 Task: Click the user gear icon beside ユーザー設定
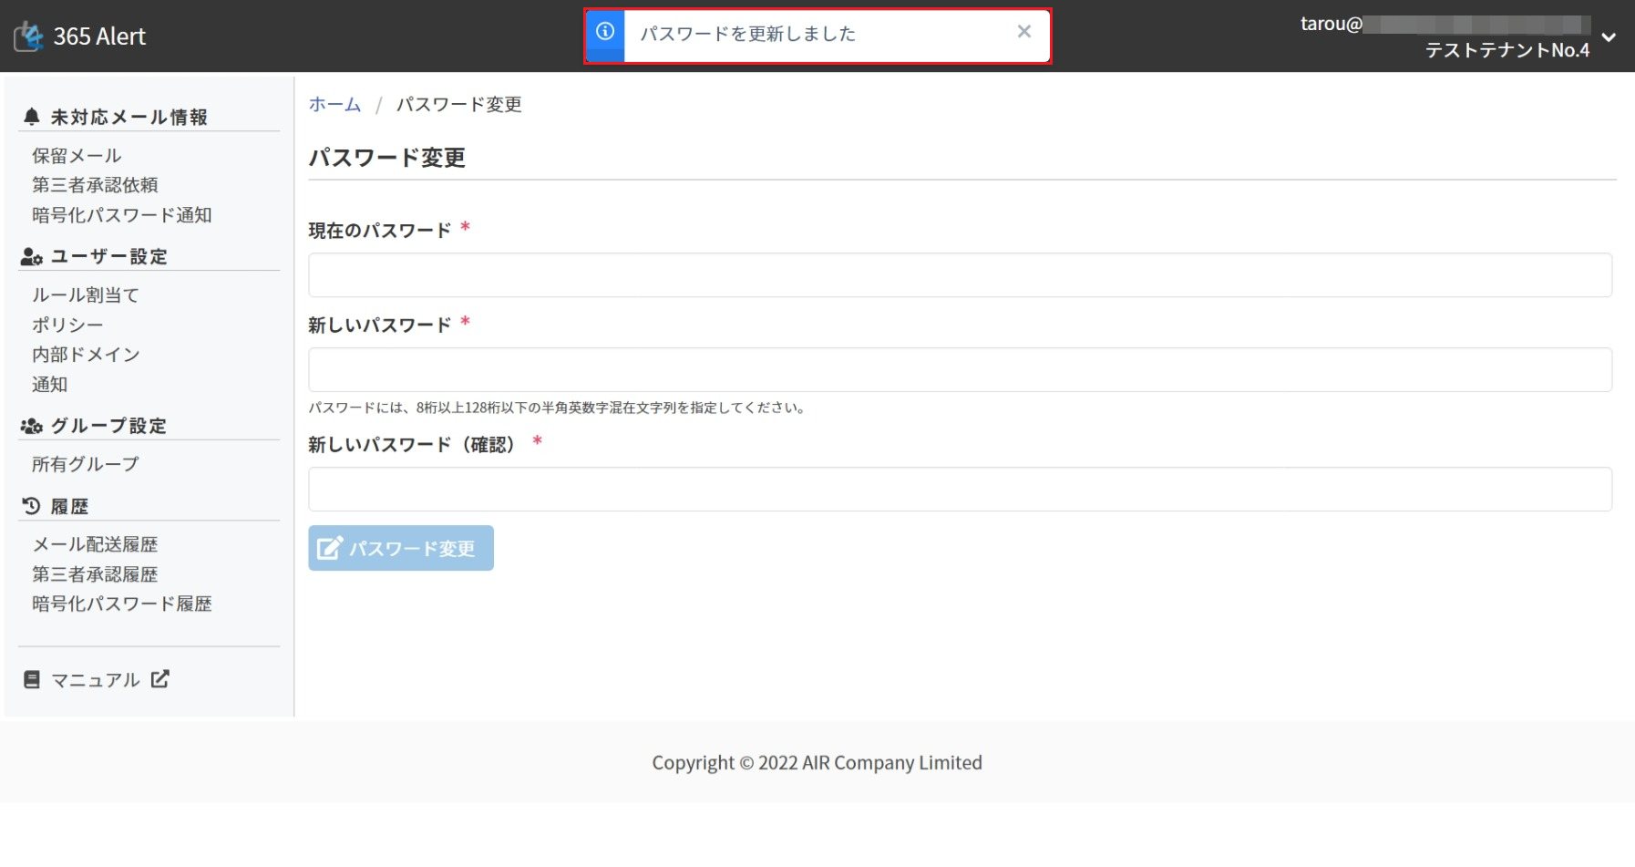click(32, 257)
